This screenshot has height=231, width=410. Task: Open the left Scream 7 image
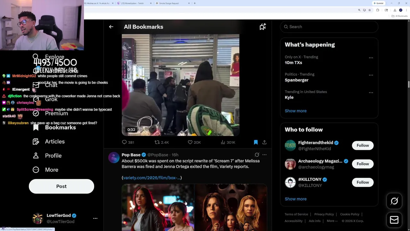158,207
